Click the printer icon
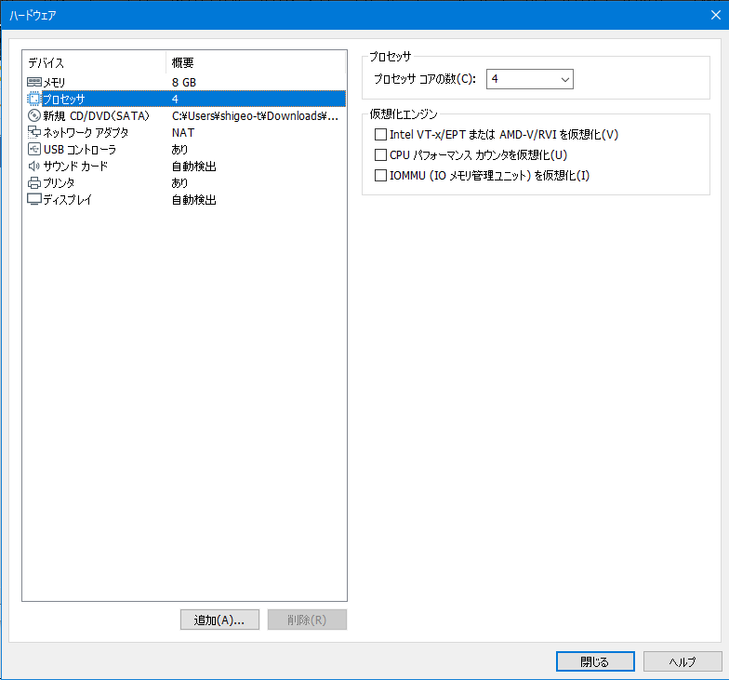This screenshot has height=680, width=729. click(34, 182)
